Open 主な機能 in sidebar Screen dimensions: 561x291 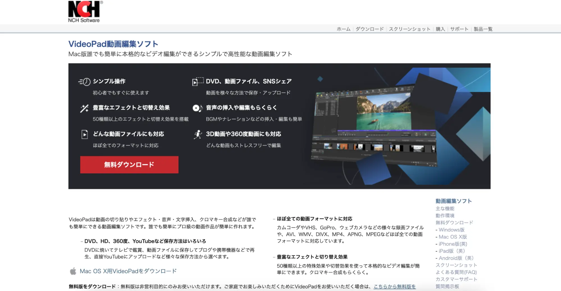[445, 208]
